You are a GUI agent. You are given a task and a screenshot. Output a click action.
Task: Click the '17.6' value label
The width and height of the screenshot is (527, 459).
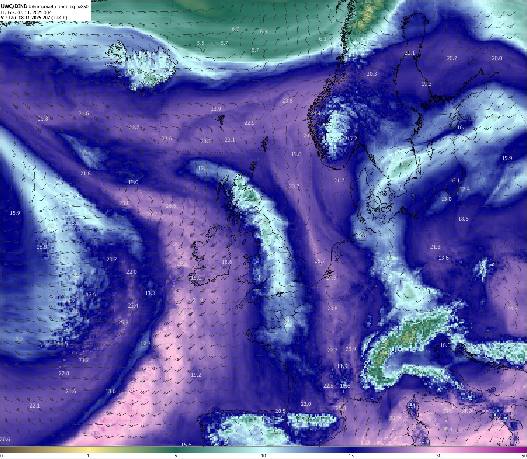click(x=91, y=295)
